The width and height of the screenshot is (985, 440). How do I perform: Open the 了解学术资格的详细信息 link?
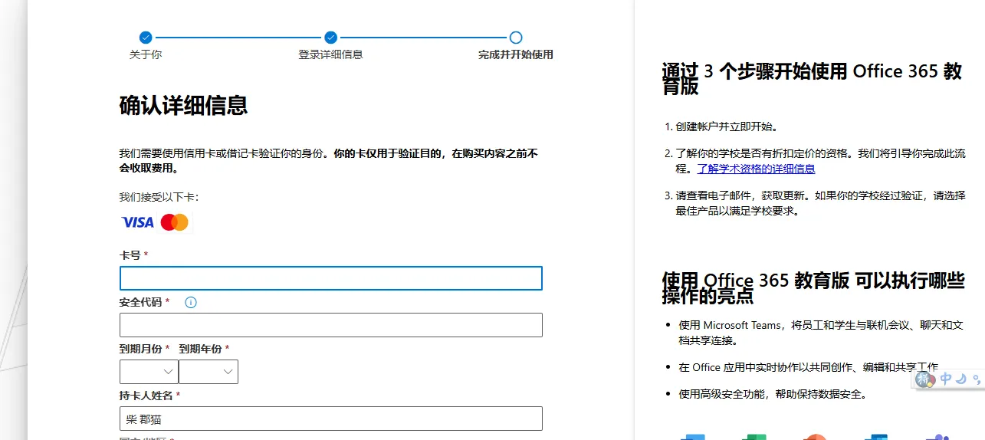(x=756, y=169)
